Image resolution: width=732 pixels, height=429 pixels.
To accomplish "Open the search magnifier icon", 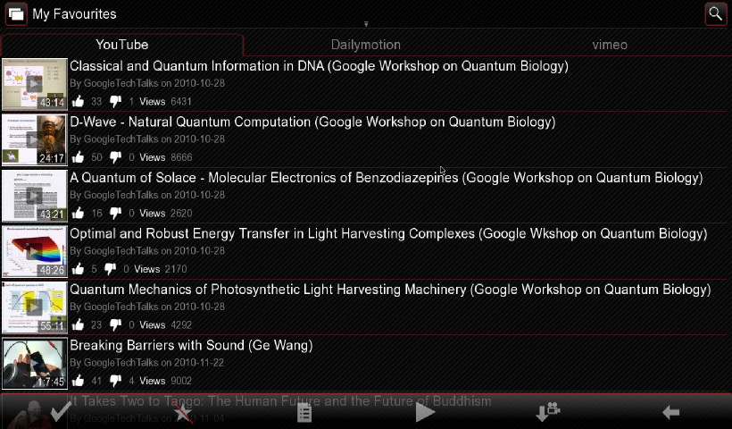I will (x=715, y=13).
